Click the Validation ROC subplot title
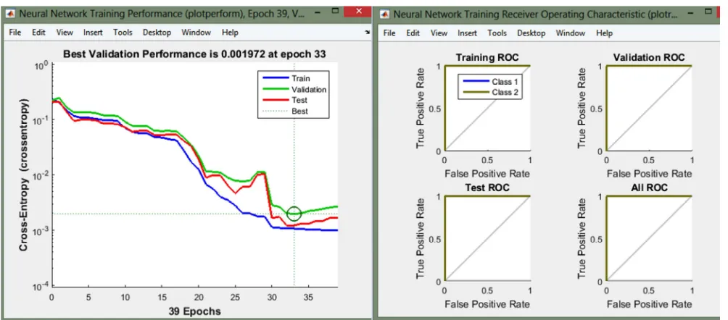 [649, 58]
